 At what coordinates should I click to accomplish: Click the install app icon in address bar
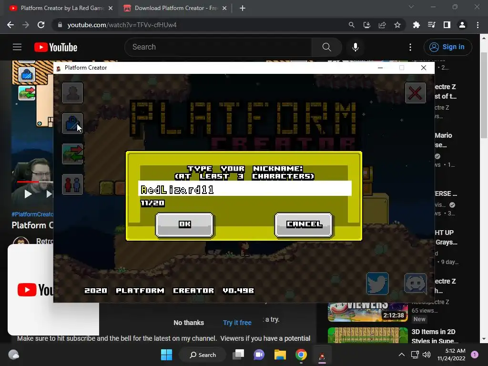366,25
